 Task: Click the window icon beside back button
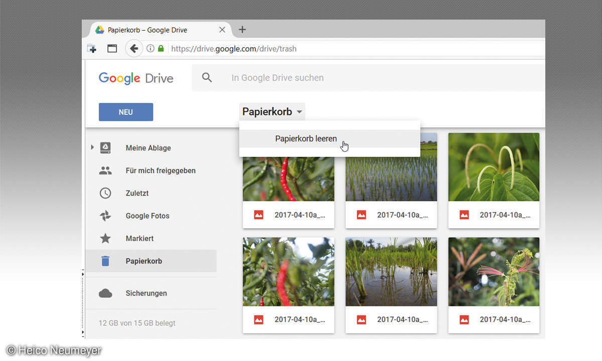[112, 49]
